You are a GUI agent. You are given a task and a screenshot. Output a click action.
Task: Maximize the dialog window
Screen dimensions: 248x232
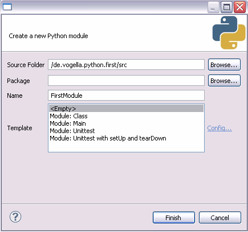point(226,7)
